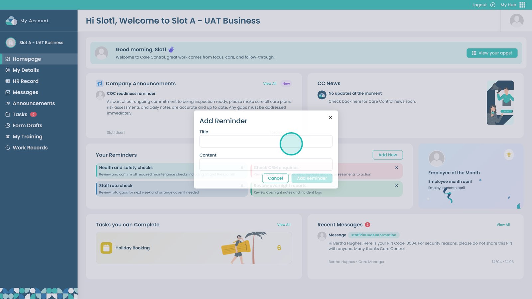Click Add New reminder button
The width and height of the screenshot is (532, 299).
[x=387, y=155]
